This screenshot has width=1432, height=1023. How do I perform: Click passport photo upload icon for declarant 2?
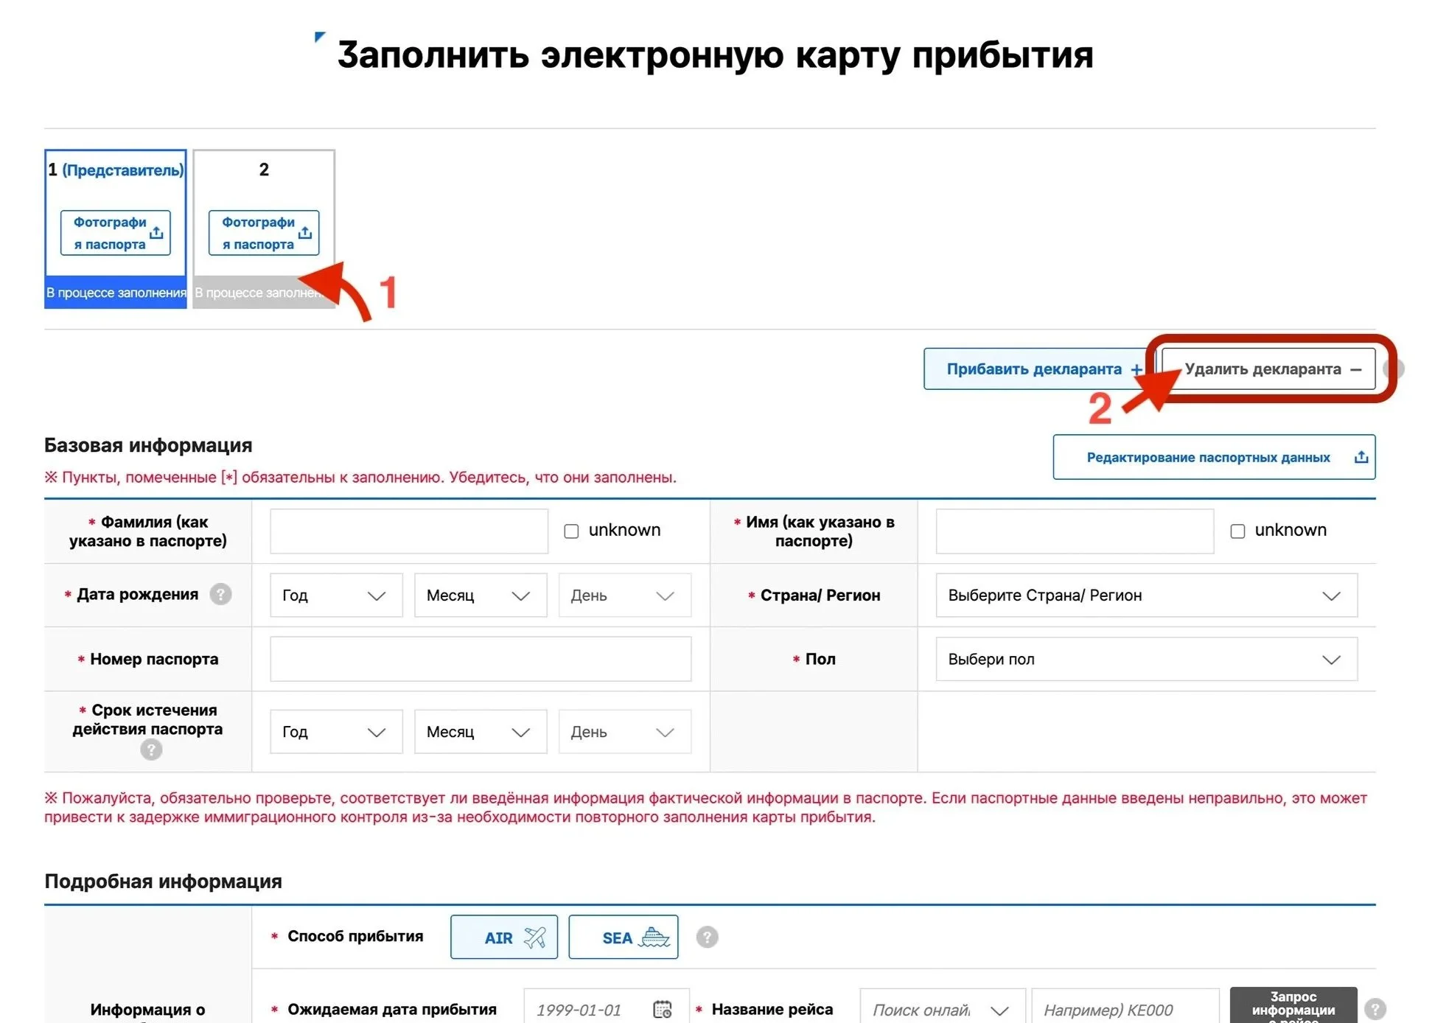pos(305,233)
